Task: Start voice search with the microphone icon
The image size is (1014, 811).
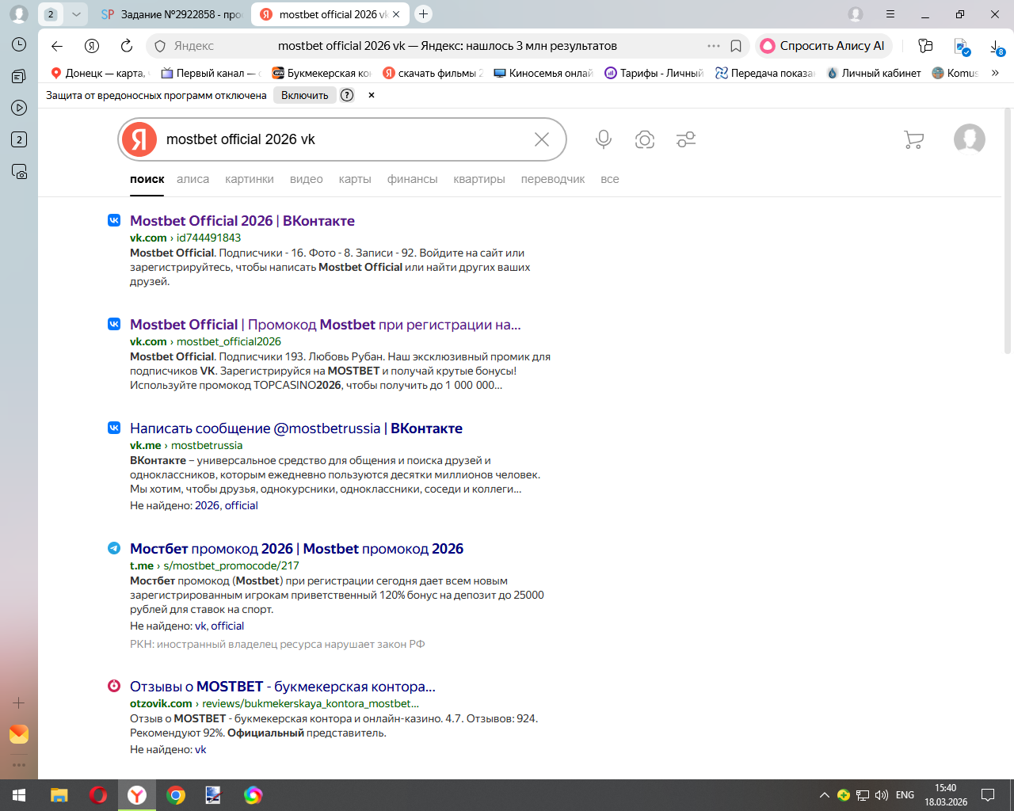Action: pyautogui.click(x=604, y=139)
